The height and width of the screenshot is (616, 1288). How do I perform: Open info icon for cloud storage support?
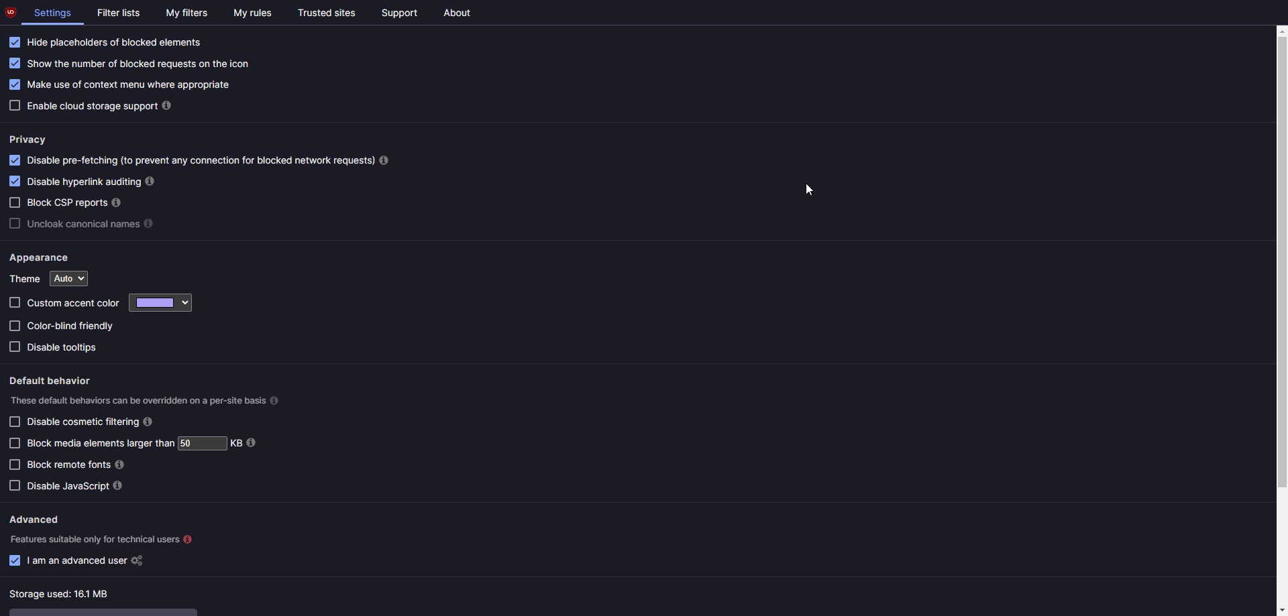[166, 105]
